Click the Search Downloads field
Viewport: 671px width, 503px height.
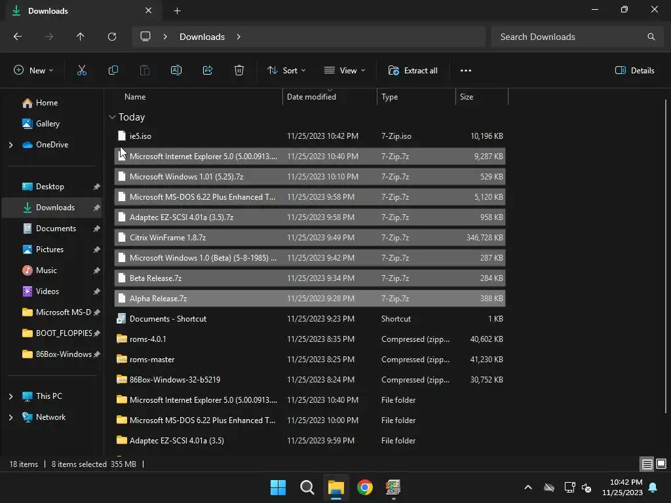(577, 37)
